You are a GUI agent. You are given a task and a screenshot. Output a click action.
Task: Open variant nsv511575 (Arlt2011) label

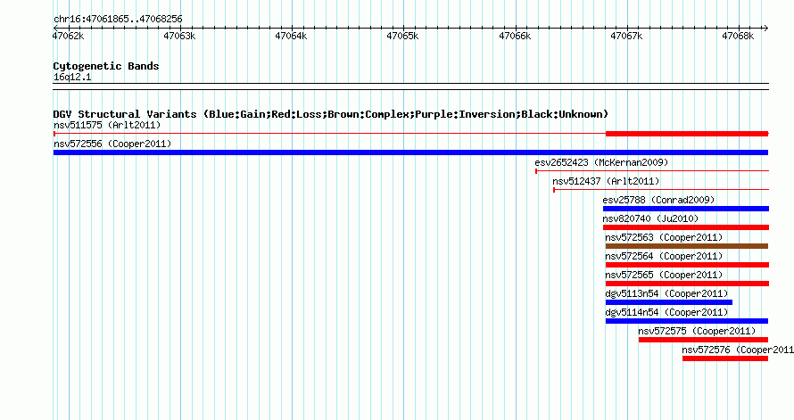click(107, 126)
